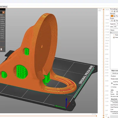Screen dimensions: 118x118
Task: Click the print settings cog icon
Action: click(112, 11)
